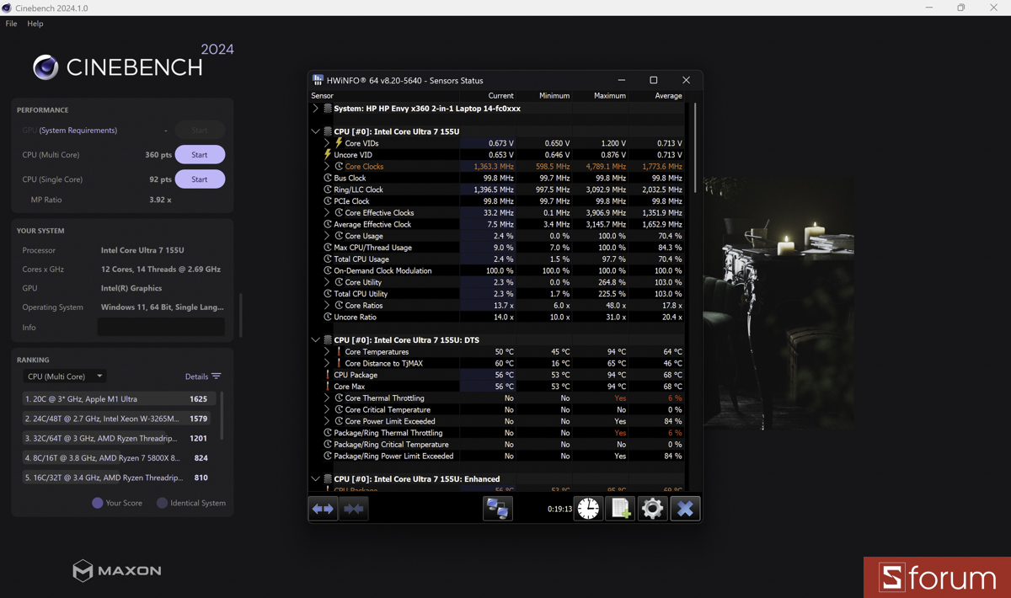Click the Ranking list scrollbar in Cinebench
This screenshot has height=598, width=1011.
pyautogui.click(x=222, y=415)
